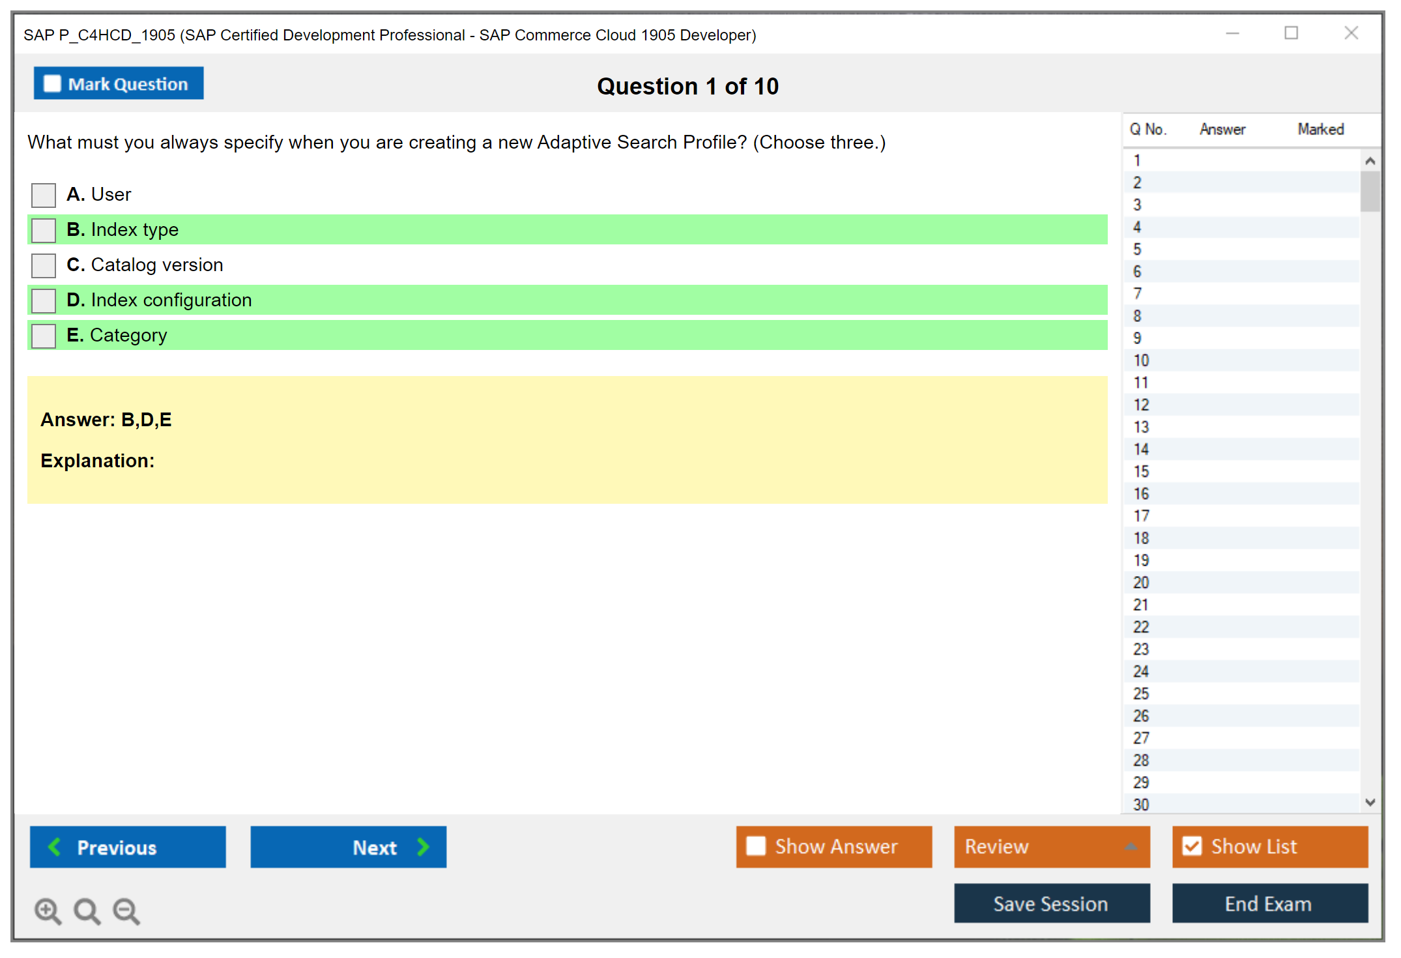Click the End Exam button
The height and width of the screenshot is (958, 1401).
tap(1269, 903)
